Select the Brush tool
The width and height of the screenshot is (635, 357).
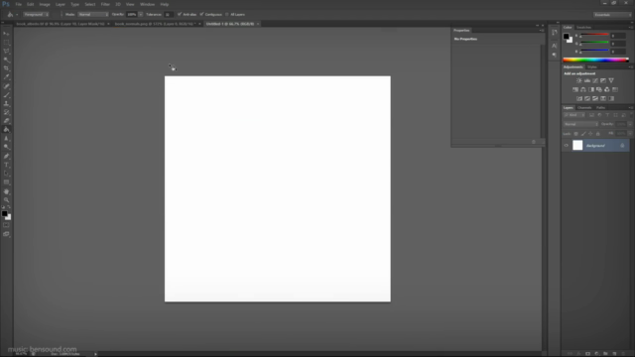click(7, 95)
